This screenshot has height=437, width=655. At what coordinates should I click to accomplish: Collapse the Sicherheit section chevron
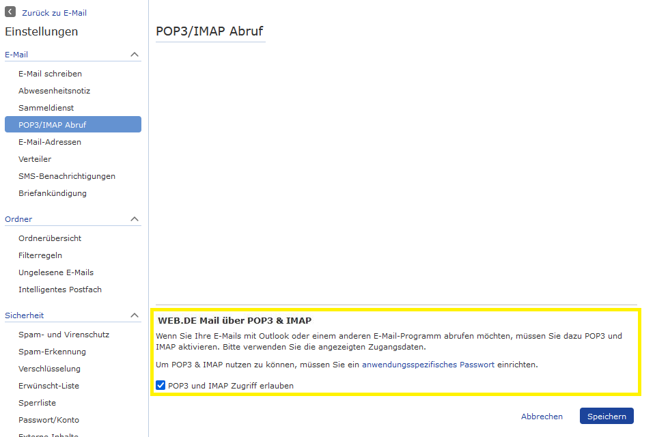135,315
